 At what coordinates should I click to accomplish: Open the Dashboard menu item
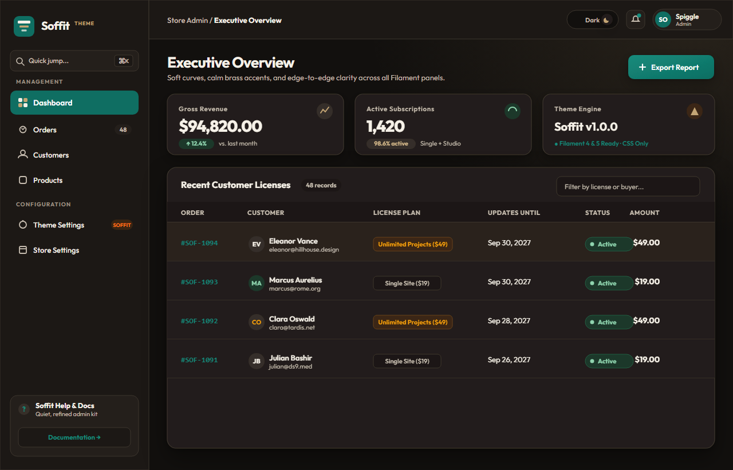pos(74,103)
